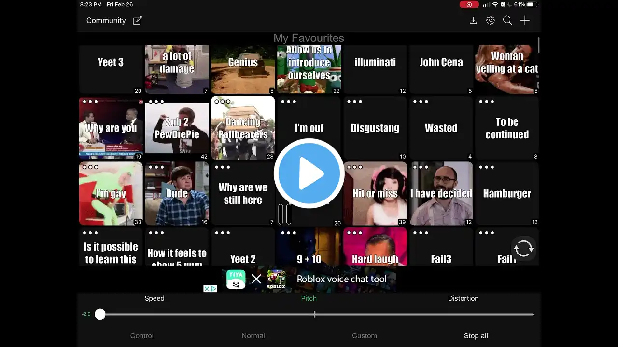This screenshot has height=347, width=618.
Task: Open the search magnifier icon
Action: tap(507, 21)
